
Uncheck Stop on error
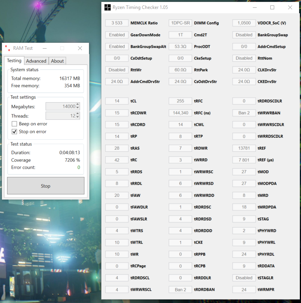pos(14,131)
